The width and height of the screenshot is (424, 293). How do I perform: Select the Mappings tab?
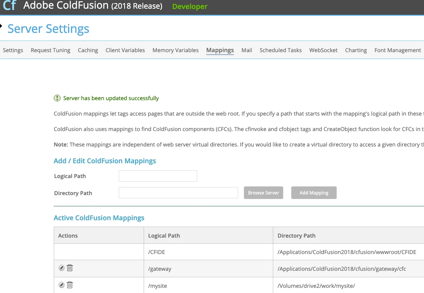coord(220,50)
